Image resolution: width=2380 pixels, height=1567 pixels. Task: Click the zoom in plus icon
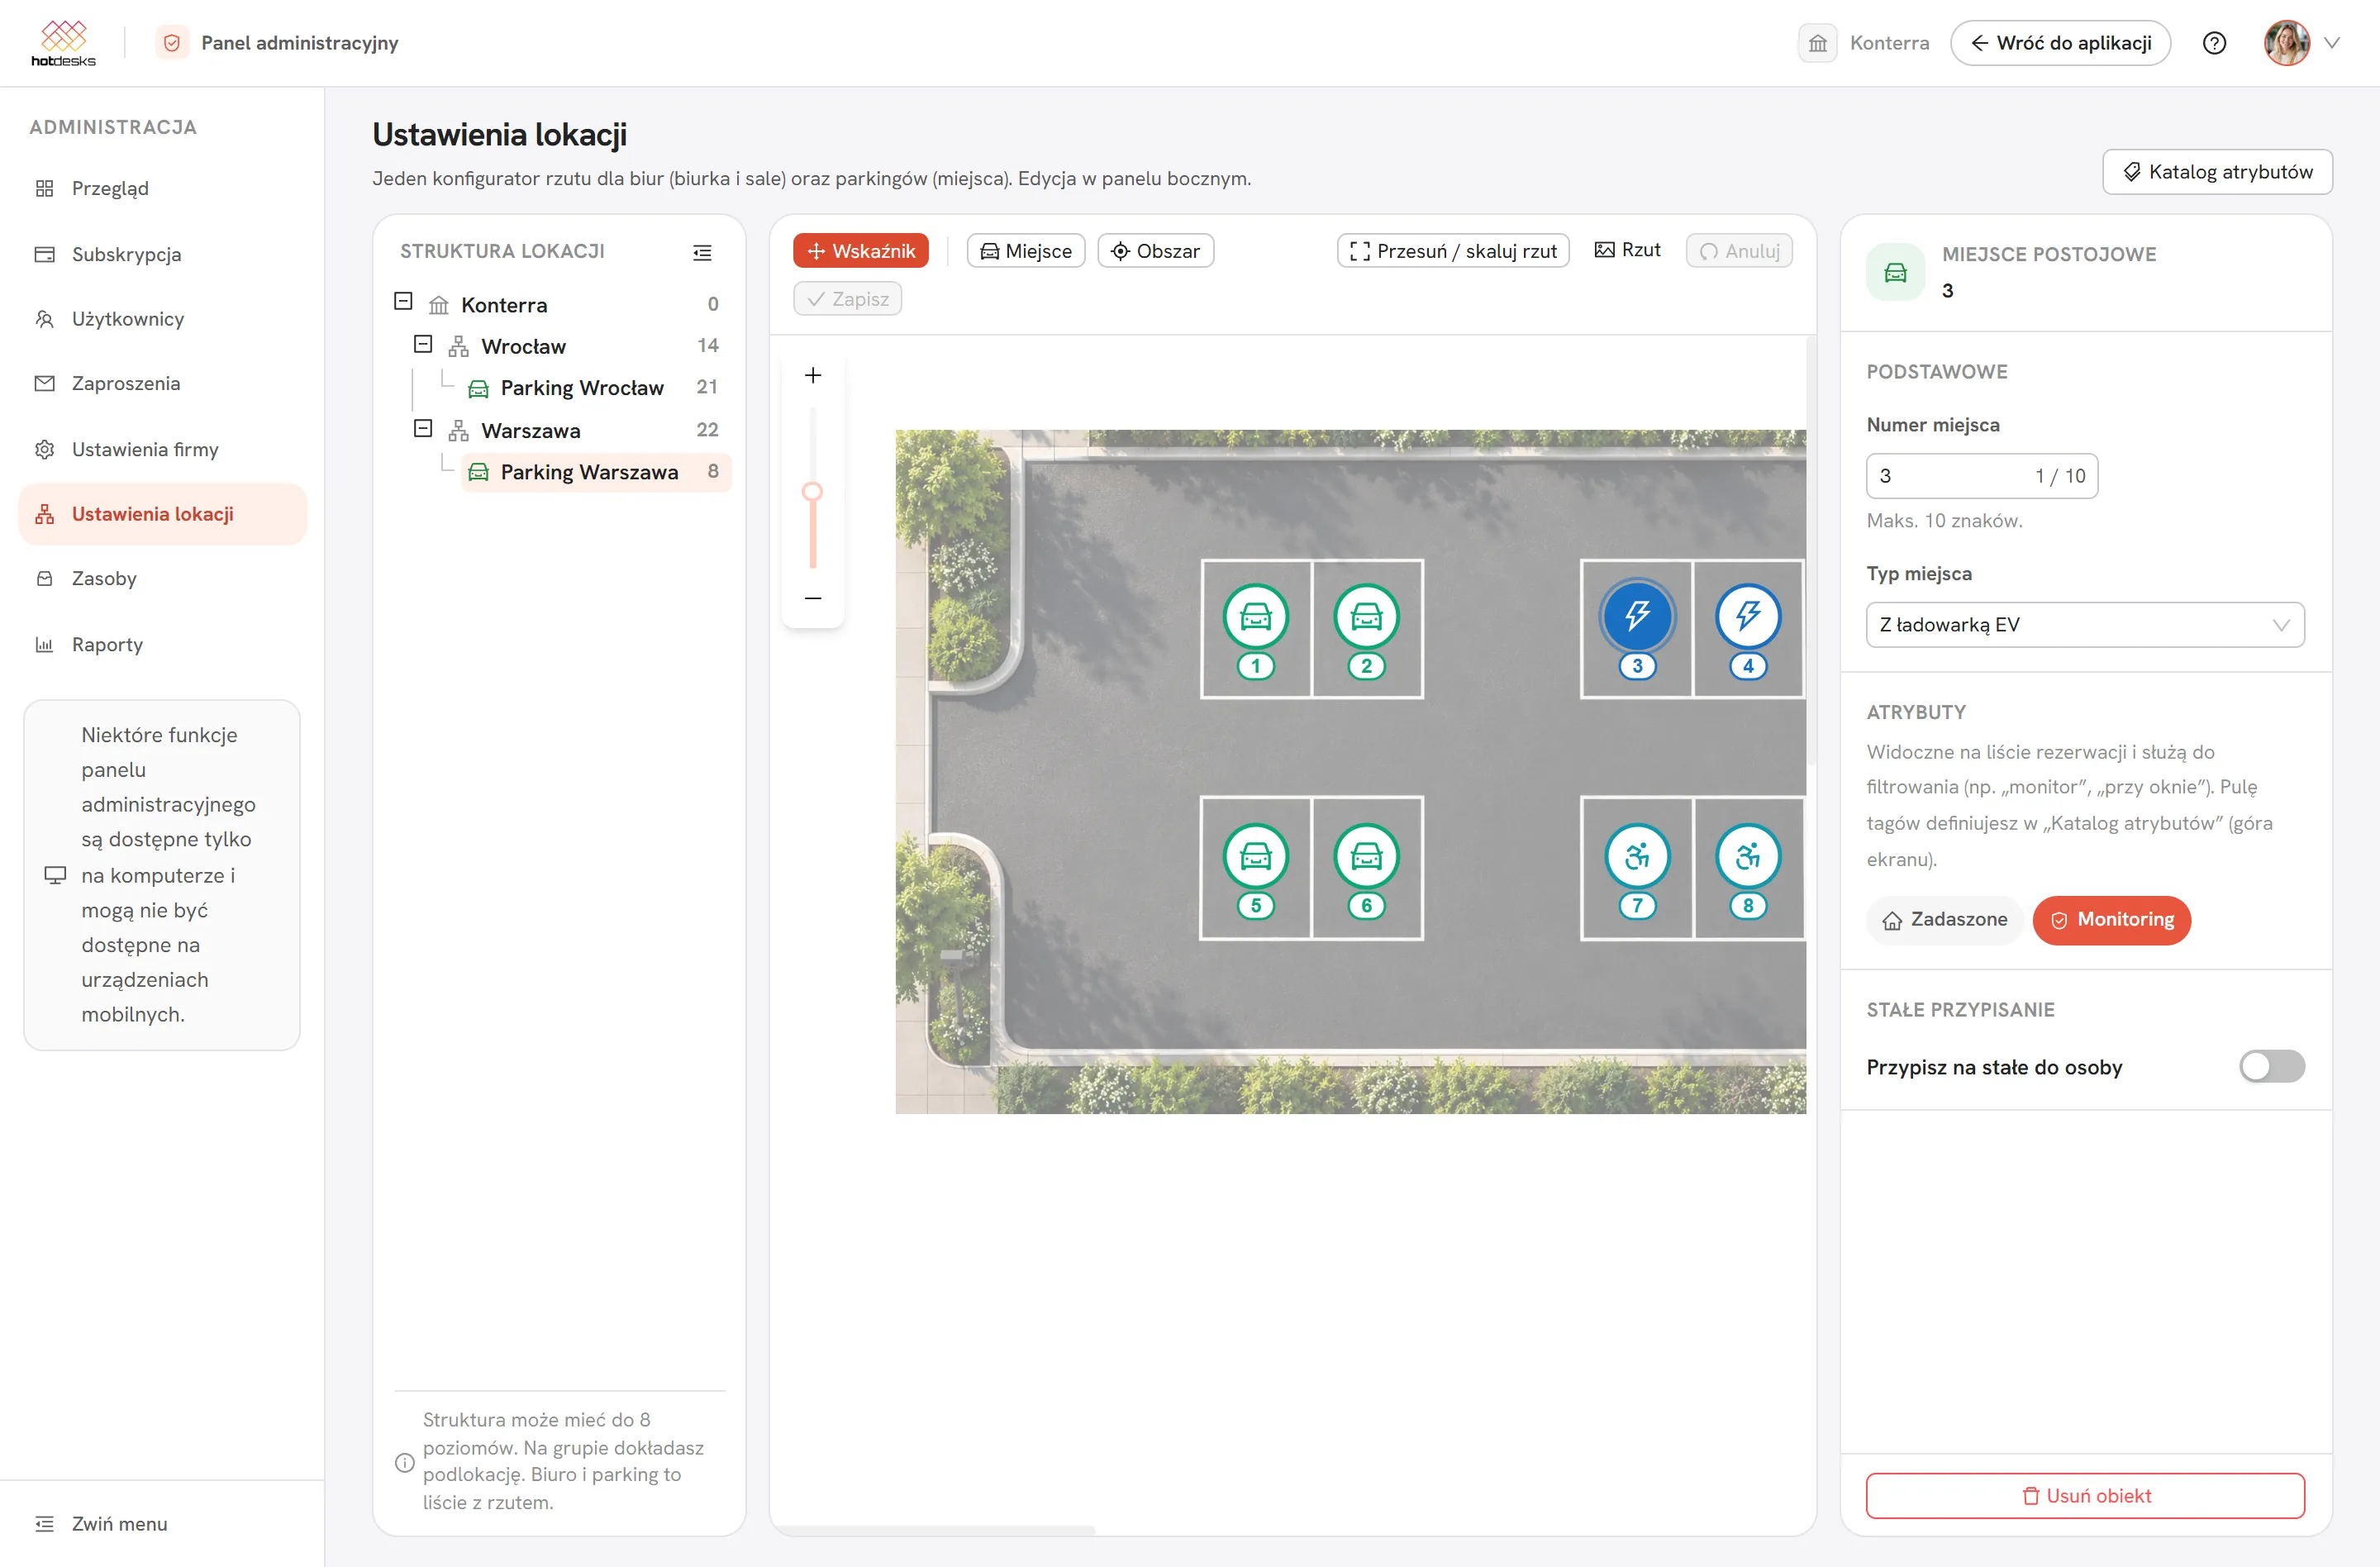tap(813, 375)
